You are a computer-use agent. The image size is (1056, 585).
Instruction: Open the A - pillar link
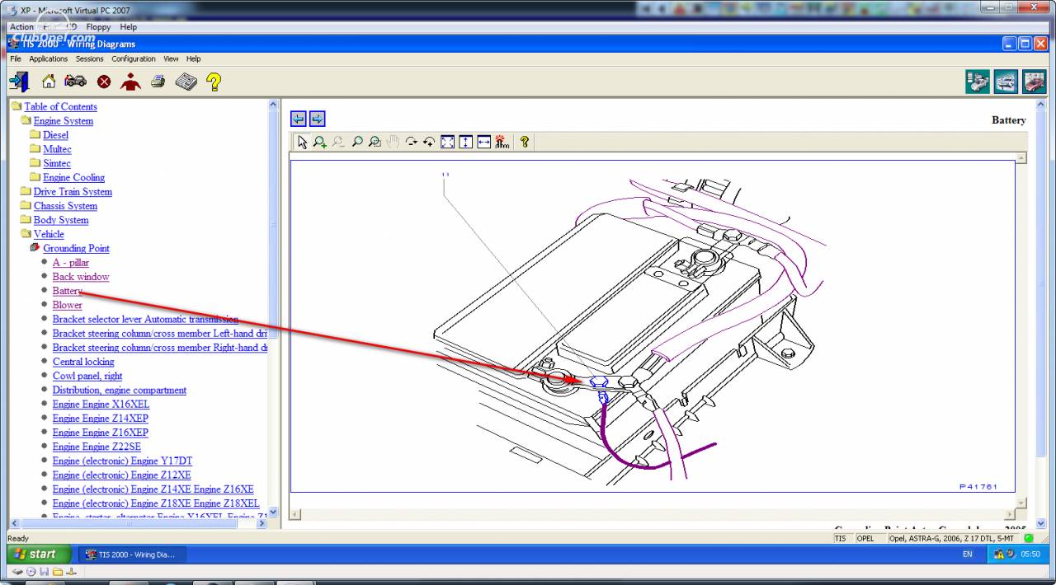(x=70, y=263)
